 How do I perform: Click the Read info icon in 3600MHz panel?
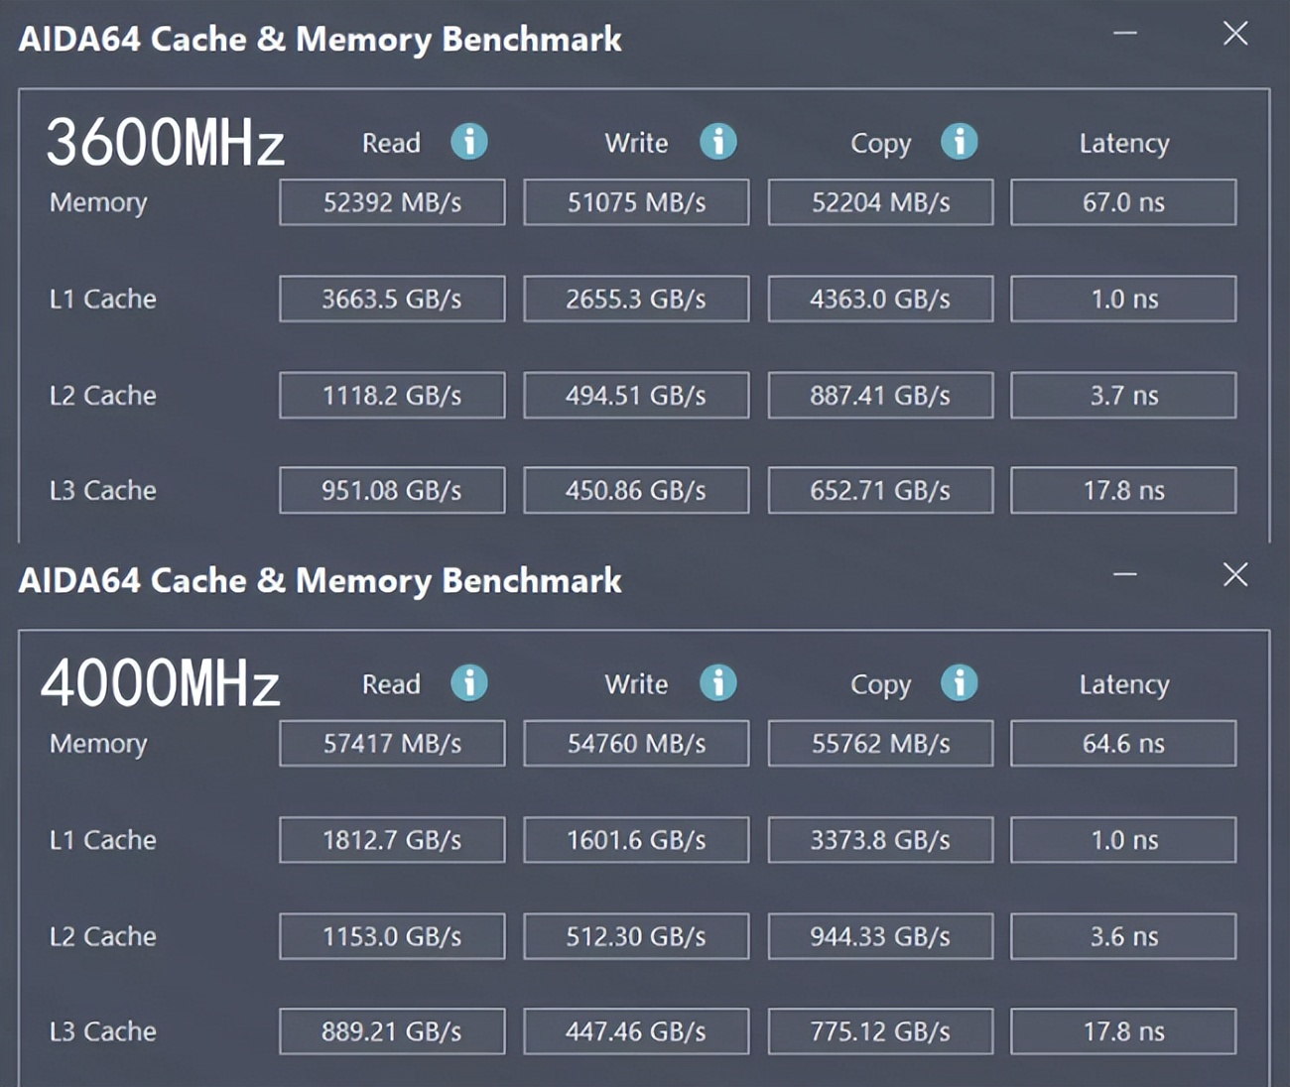click(x=469, y=142)
